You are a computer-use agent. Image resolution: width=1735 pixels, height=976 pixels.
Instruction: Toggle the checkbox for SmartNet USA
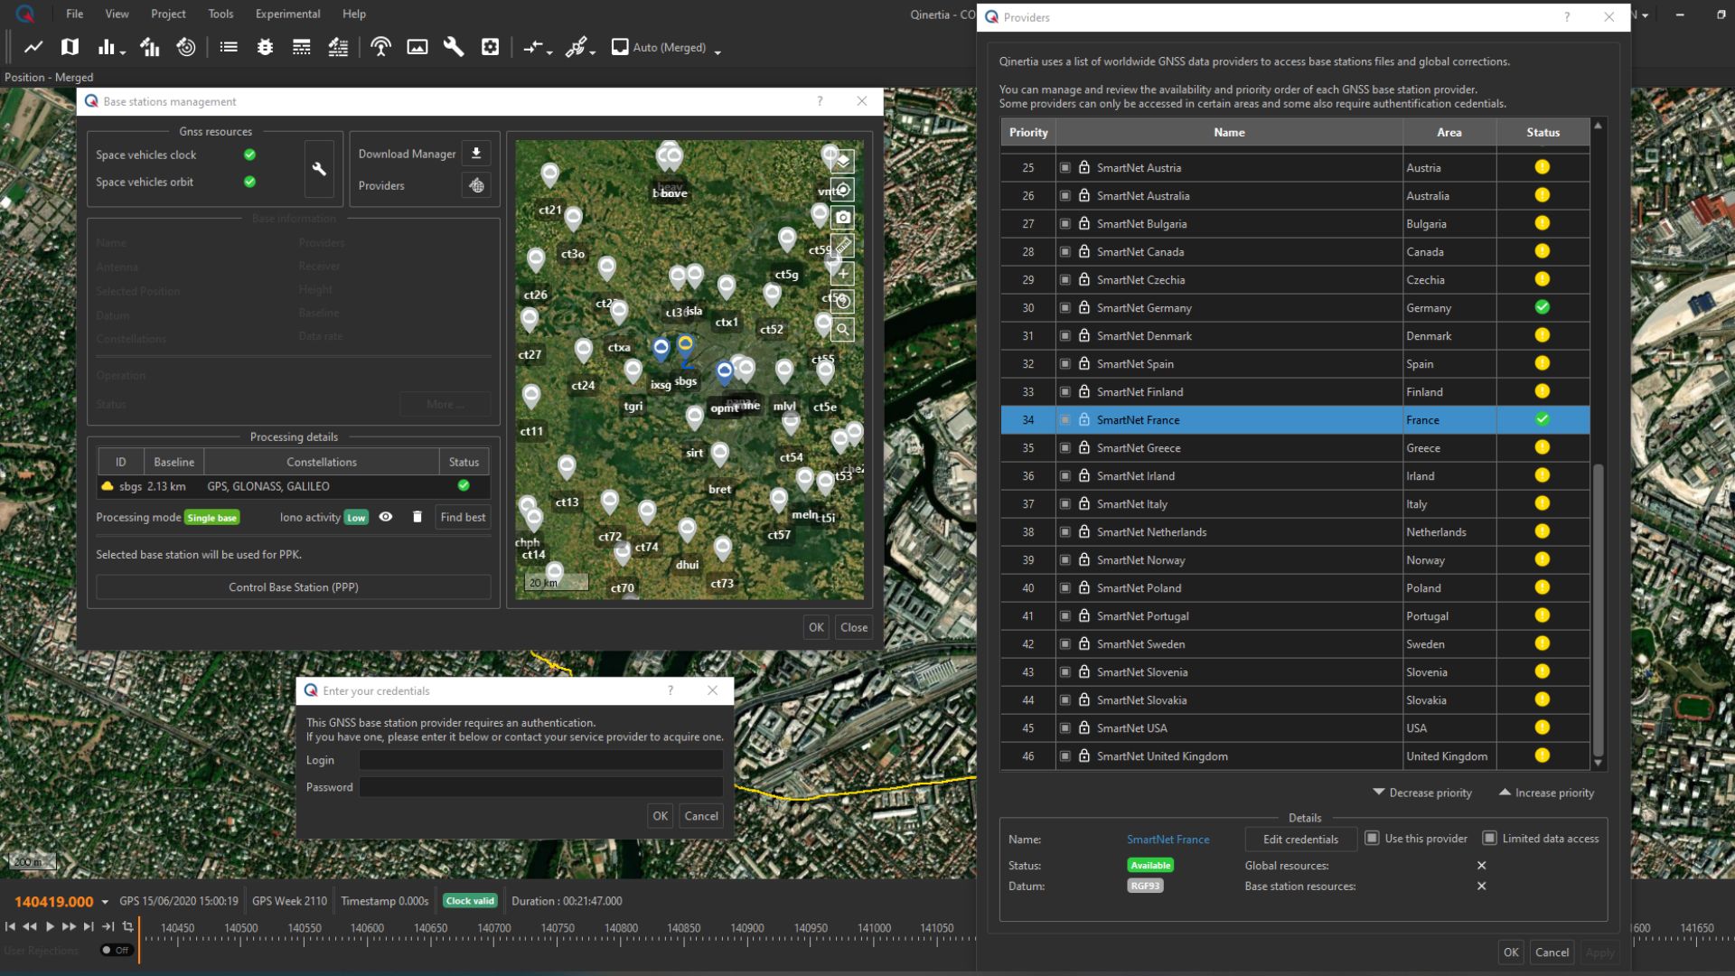1065,728
